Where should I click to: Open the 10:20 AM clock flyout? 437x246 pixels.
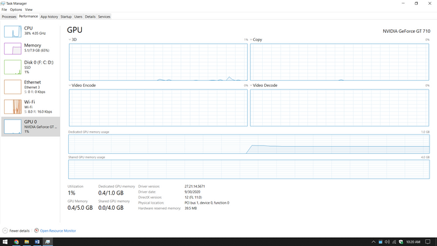(x=413, y=242)
